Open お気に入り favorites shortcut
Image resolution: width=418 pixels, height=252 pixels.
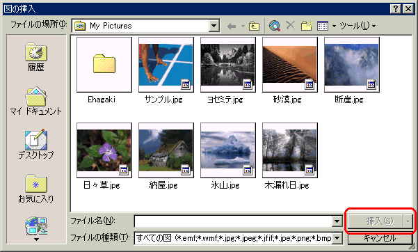pos(36,188)
